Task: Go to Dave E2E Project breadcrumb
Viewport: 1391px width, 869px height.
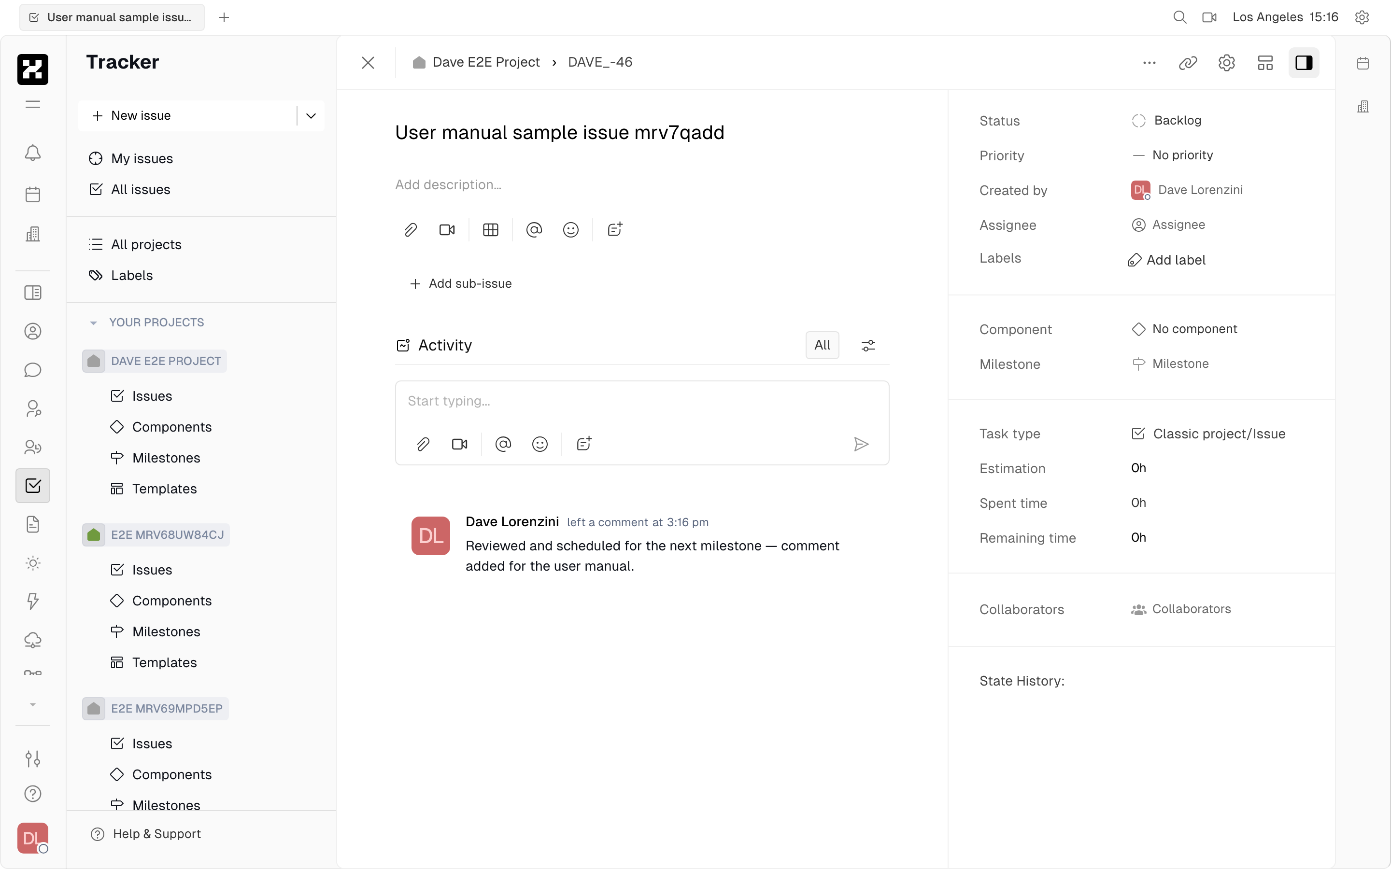Action: click(x=476, y=62)
